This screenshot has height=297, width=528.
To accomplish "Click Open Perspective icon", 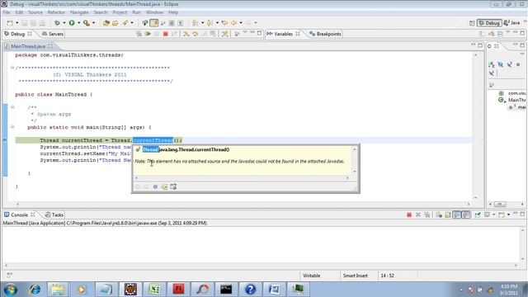I will (472, 23).
